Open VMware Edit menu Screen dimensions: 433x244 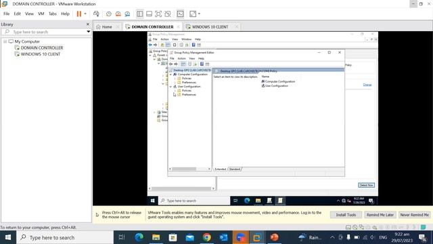(17, 14)
